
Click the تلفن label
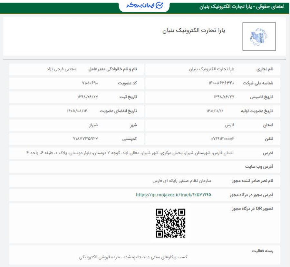click(269, 139)
